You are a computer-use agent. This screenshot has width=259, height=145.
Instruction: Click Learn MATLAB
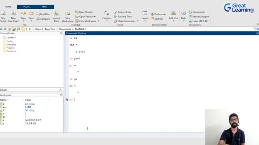click(198, 21)
